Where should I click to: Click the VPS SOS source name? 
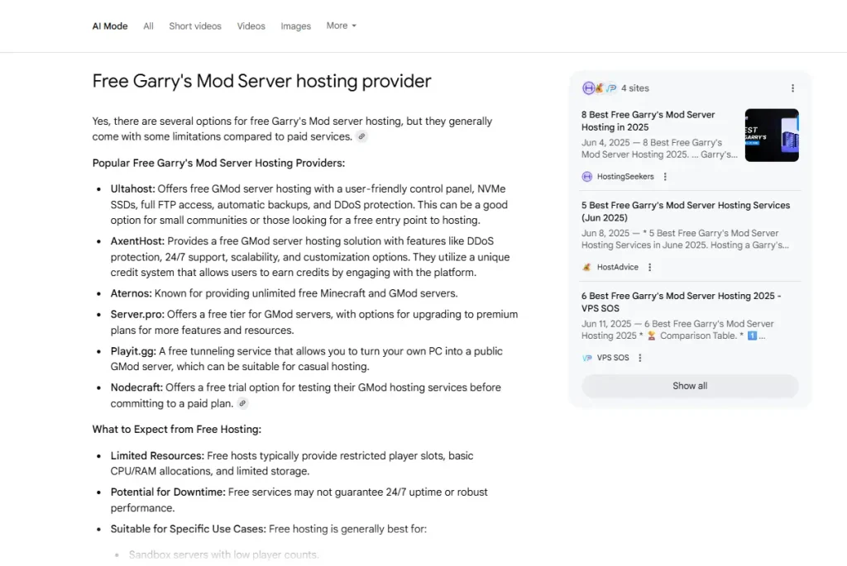coord(613,358)
